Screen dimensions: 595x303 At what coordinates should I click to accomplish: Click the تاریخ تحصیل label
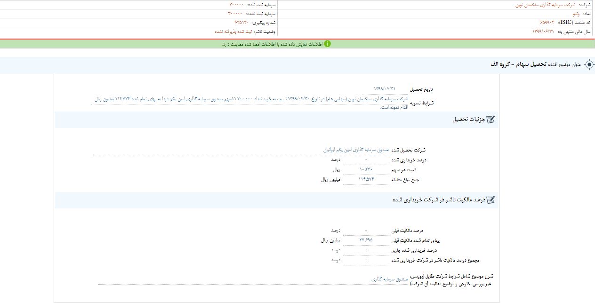click(421, 89)
